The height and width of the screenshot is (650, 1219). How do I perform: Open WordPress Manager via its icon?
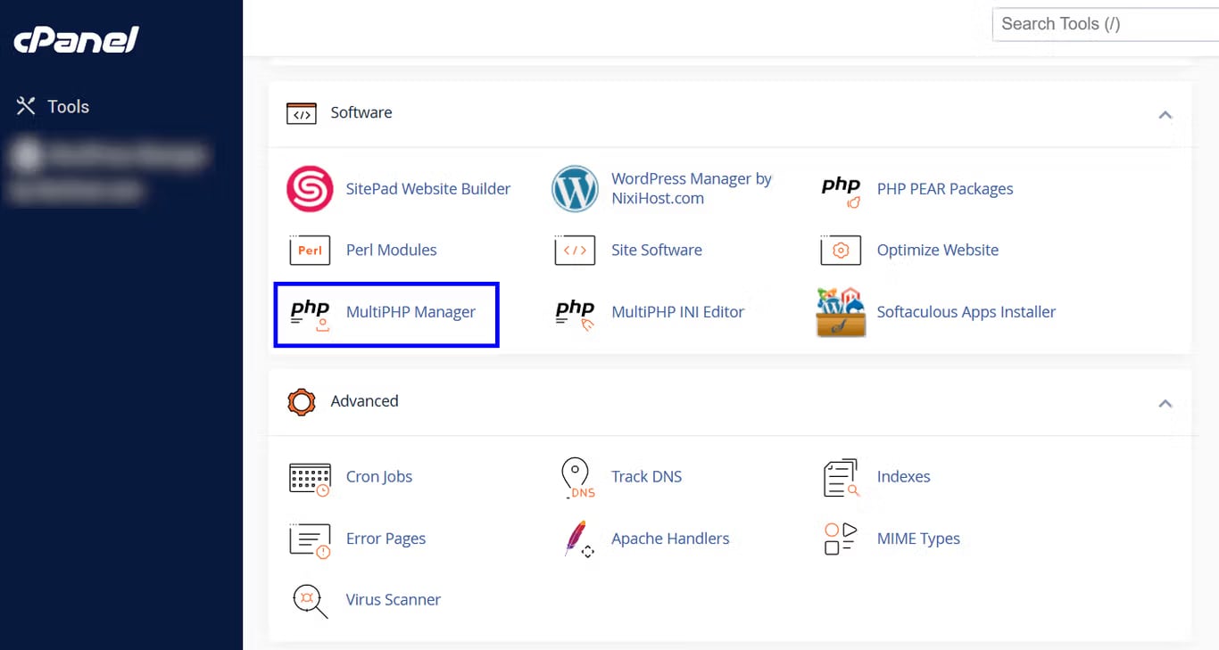pyautogui.click(x=575, y=188)
